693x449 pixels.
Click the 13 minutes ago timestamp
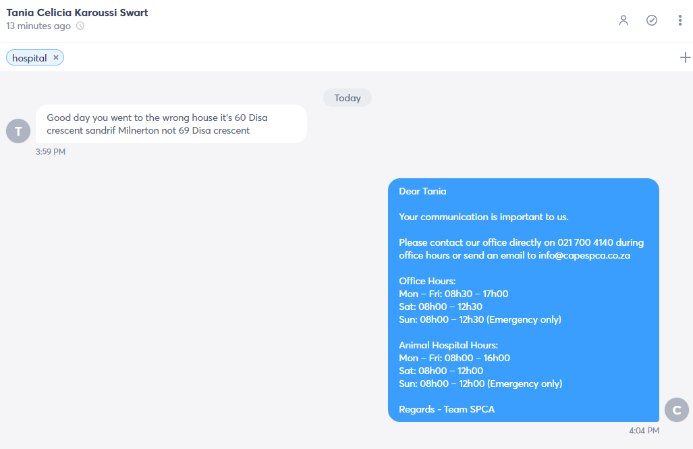pyautogui.click(x=38, y=26)
